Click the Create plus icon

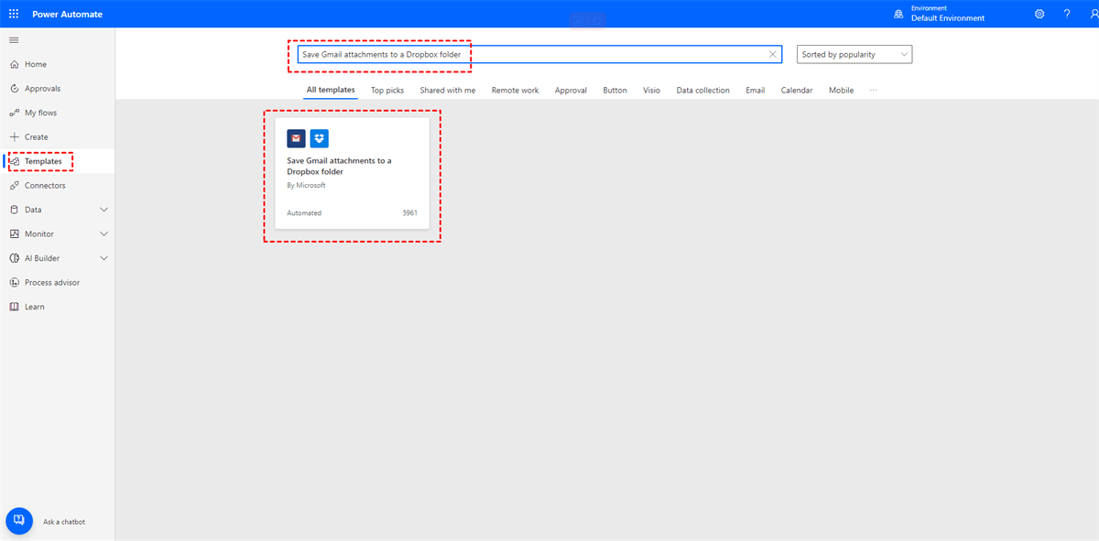point(14,136)
